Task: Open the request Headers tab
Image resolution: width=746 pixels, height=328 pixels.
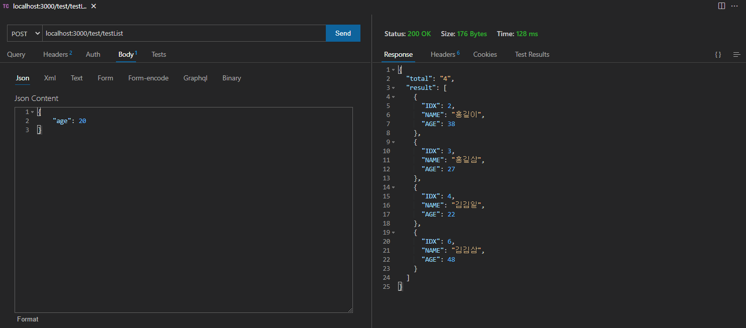Action: (57, 54)
